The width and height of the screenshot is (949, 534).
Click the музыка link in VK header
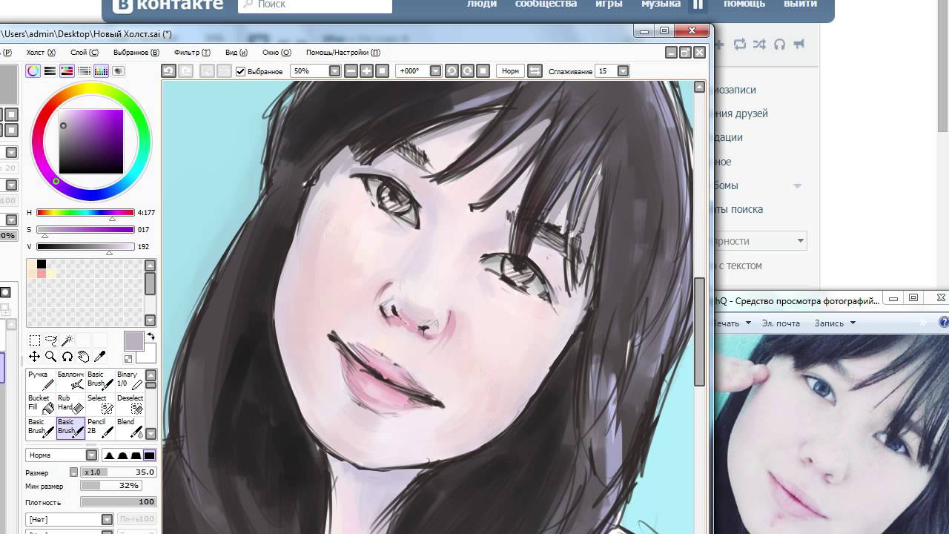click(661, 4)
